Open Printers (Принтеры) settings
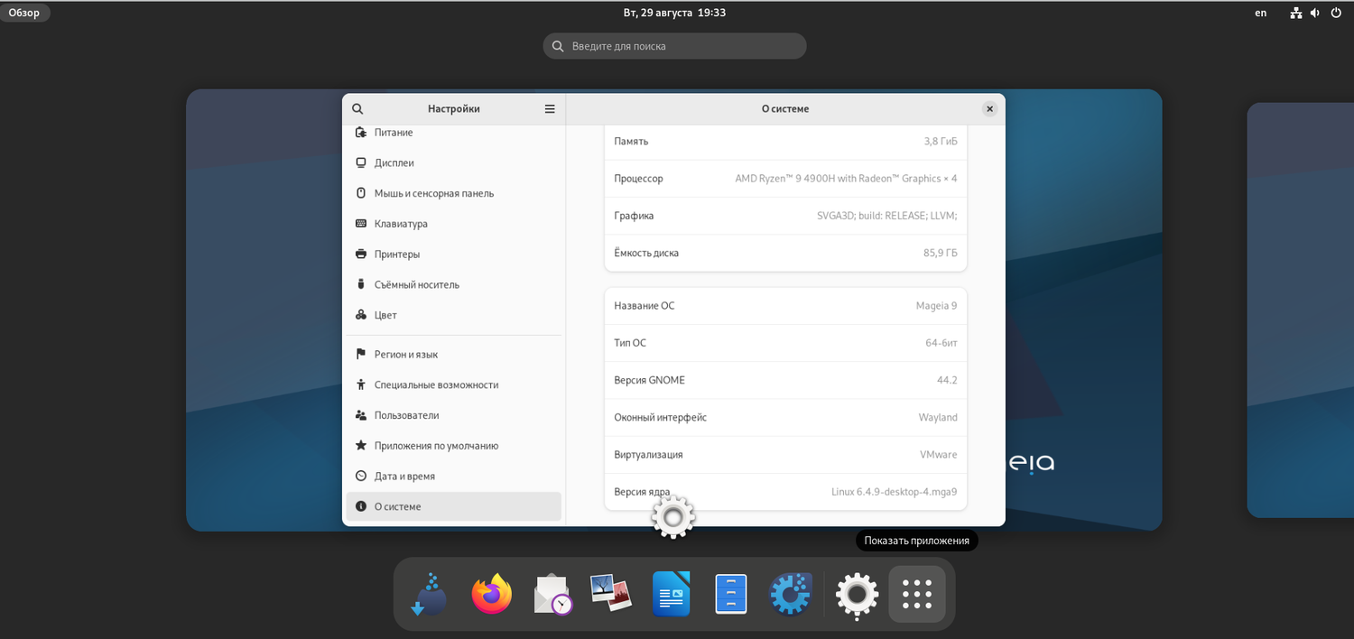This screenshot has height=639, width=1354. pyautogui.click(x=454, y=255)
